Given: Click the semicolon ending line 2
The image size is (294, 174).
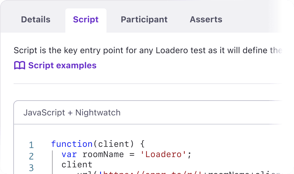Looking at the screenshot, I should [x=189, y=155].
